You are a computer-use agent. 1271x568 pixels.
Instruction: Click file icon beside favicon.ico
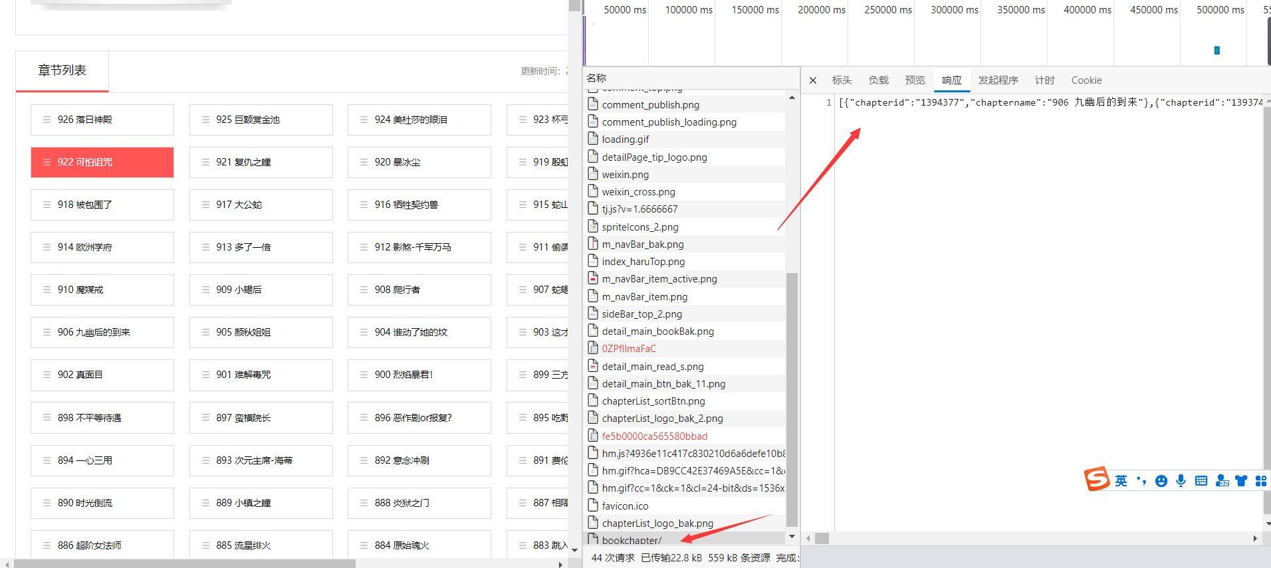click(593, 505)
